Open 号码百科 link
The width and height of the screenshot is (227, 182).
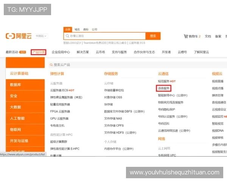pyautogui.click(x=163, y=124)
